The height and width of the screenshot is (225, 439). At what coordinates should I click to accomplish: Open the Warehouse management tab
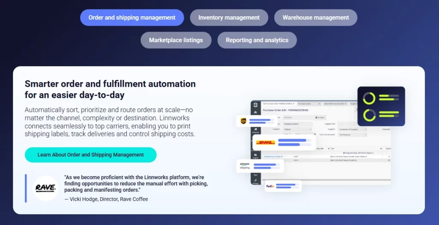[316, 18]
